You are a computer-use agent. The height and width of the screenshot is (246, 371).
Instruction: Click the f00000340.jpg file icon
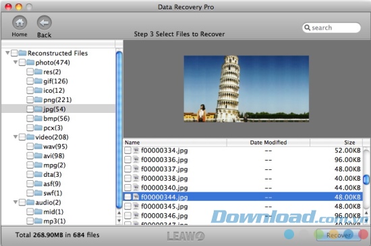coord(136,188)
